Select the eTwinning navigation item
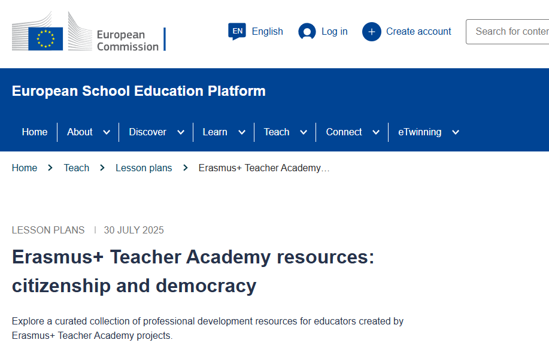This screenshot has width=549, height=361. pyautogui.click(x=420, y=132)
